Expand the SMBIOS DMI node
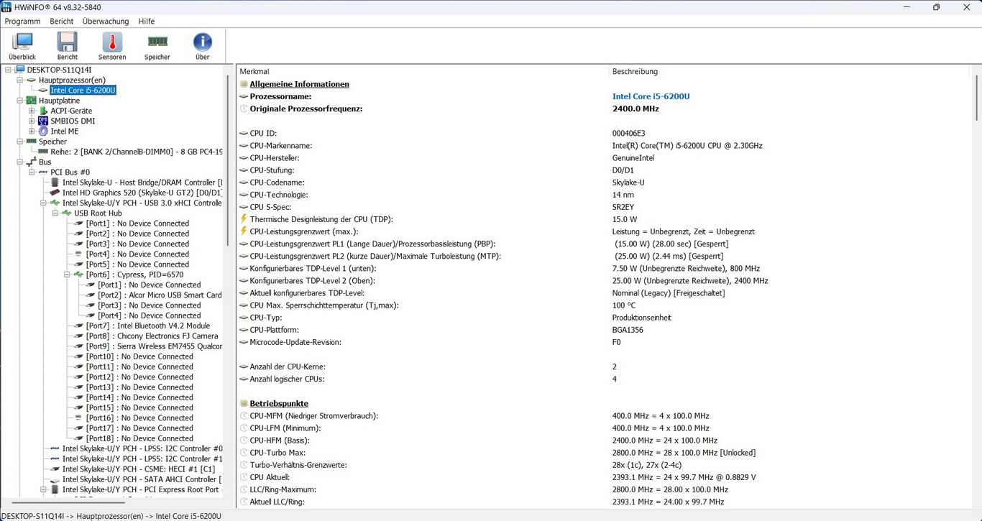 (32, 121)
